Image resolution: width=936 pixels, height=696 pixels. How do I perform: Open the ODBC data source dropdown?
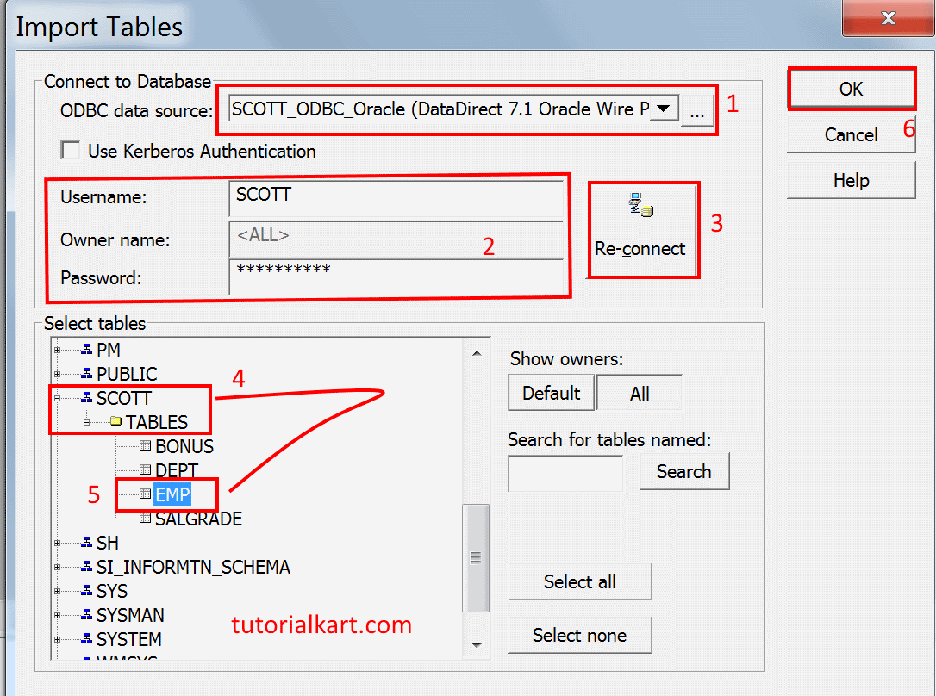point(664,108)
